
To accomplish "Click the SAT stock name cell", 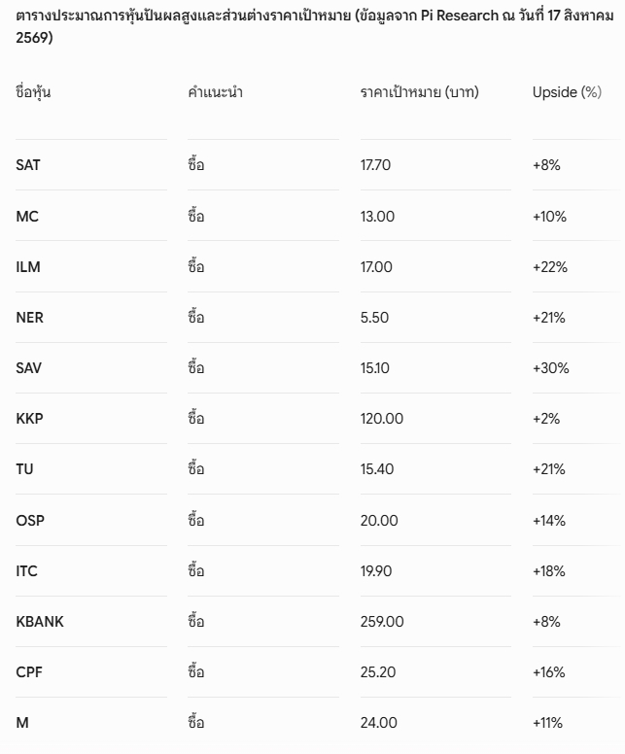I will click(28, 165).
